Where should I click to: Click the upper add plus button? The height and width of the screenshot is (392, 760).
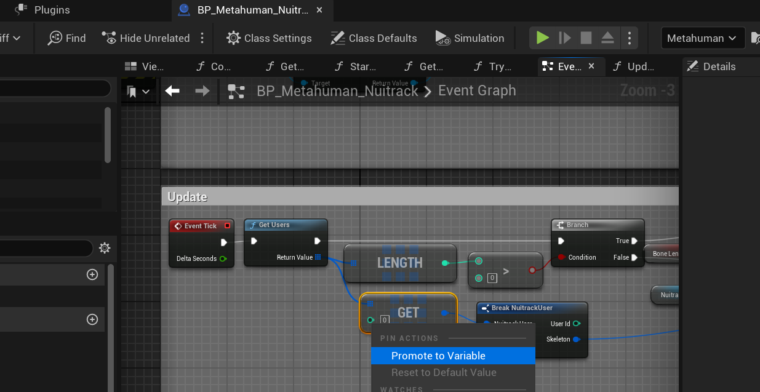(92, 274)
